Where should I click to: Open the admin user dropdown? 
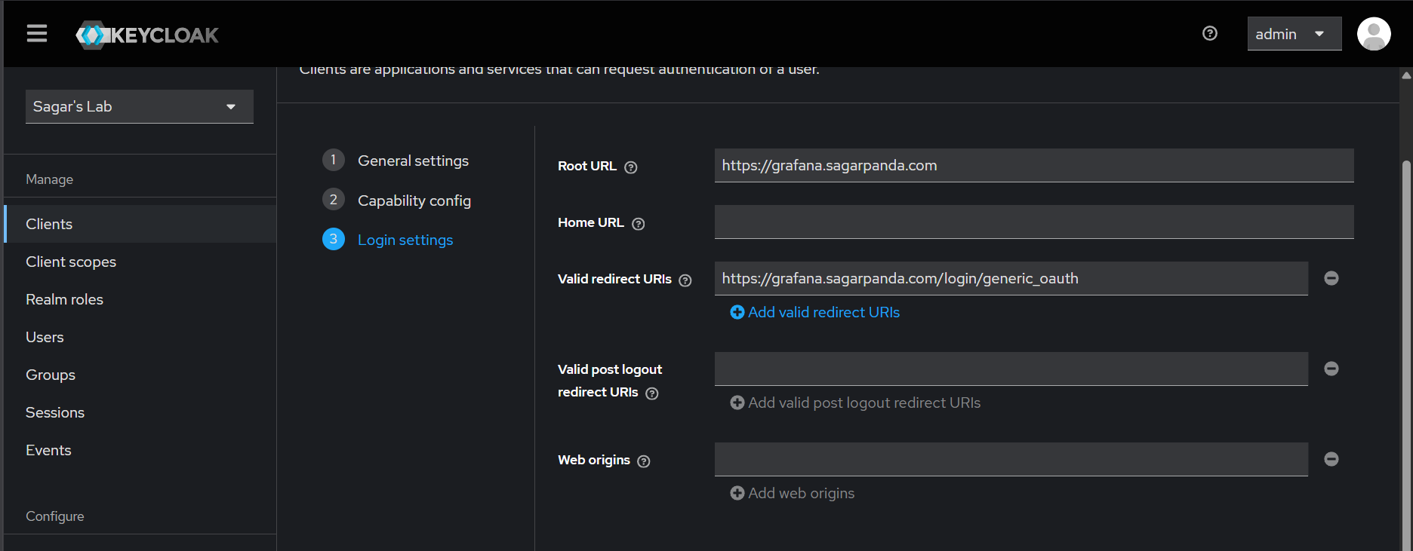[1294, 34]
